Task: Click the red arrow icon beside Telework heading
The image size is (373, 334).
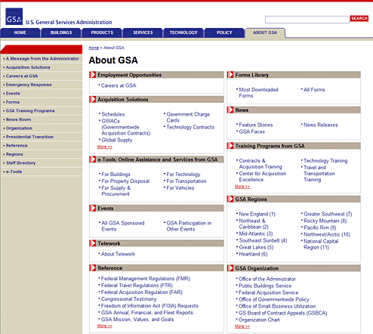Action: [x=93, y=243]
